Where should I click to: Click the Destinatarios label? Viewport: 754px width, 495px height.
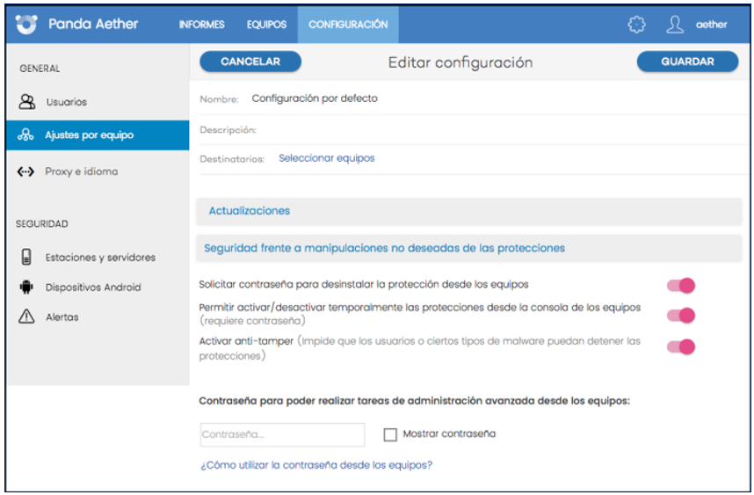point(232,159)
